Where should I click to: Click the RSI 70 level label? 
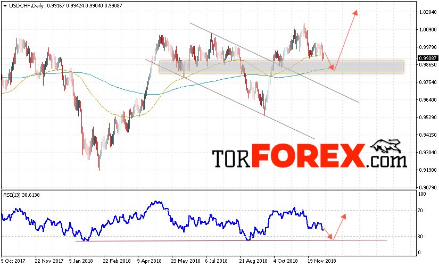point(420,211)
